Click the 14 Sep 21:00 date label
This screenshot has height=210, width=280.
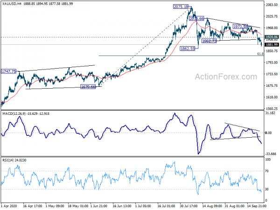[256, 206]
